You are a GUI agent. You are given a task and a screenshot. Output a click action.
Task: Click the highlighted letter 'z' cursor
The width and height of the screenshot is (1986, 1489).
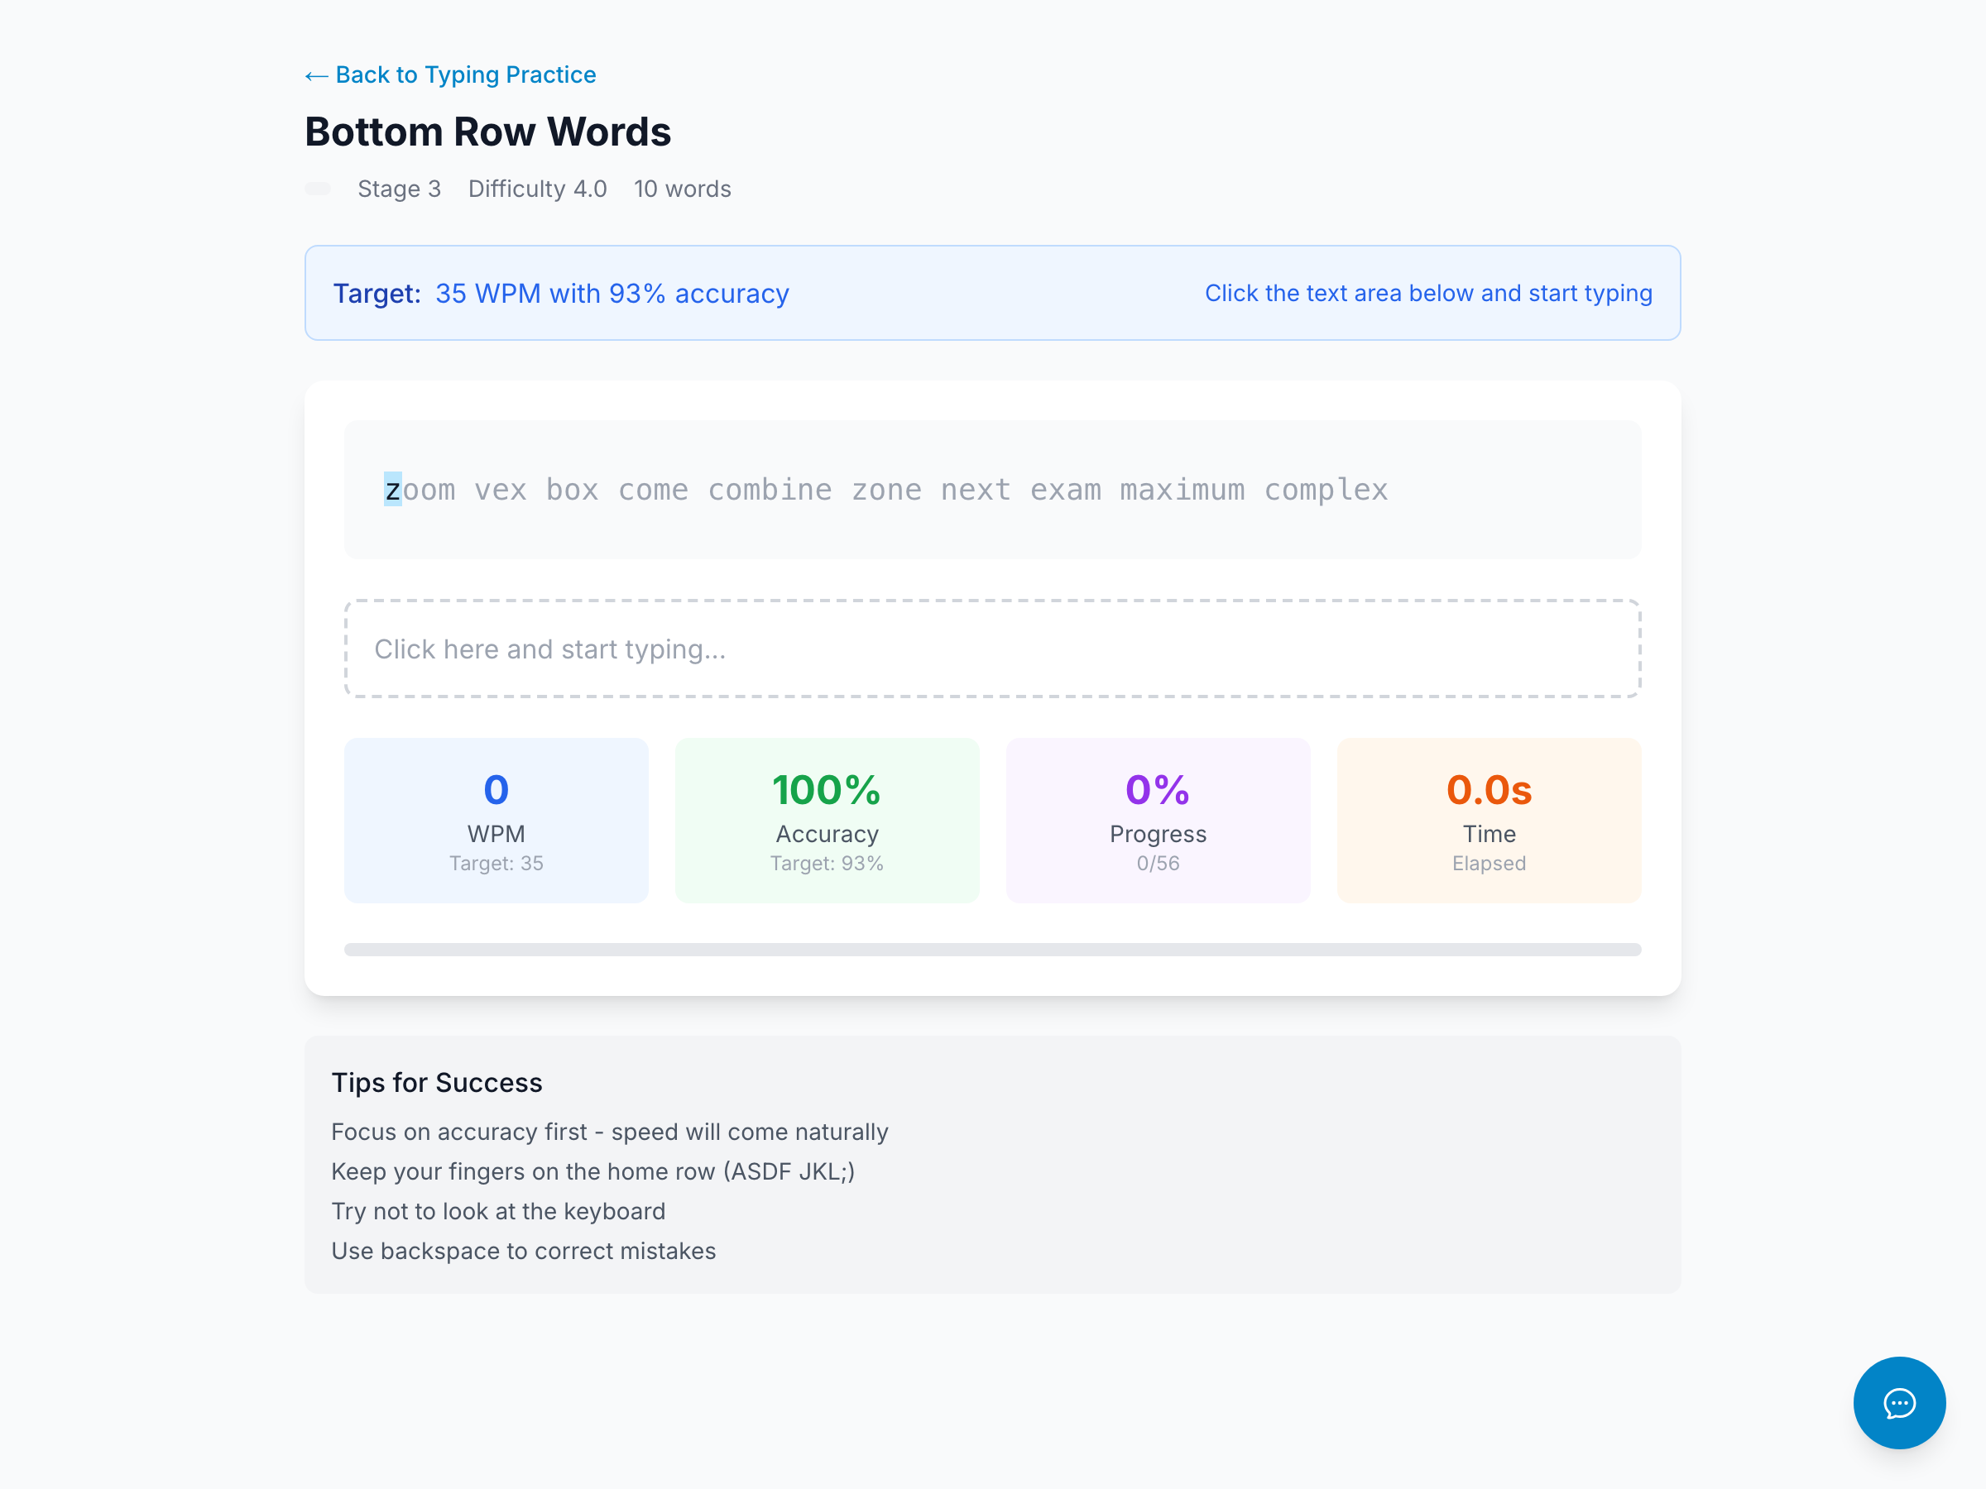392,490
